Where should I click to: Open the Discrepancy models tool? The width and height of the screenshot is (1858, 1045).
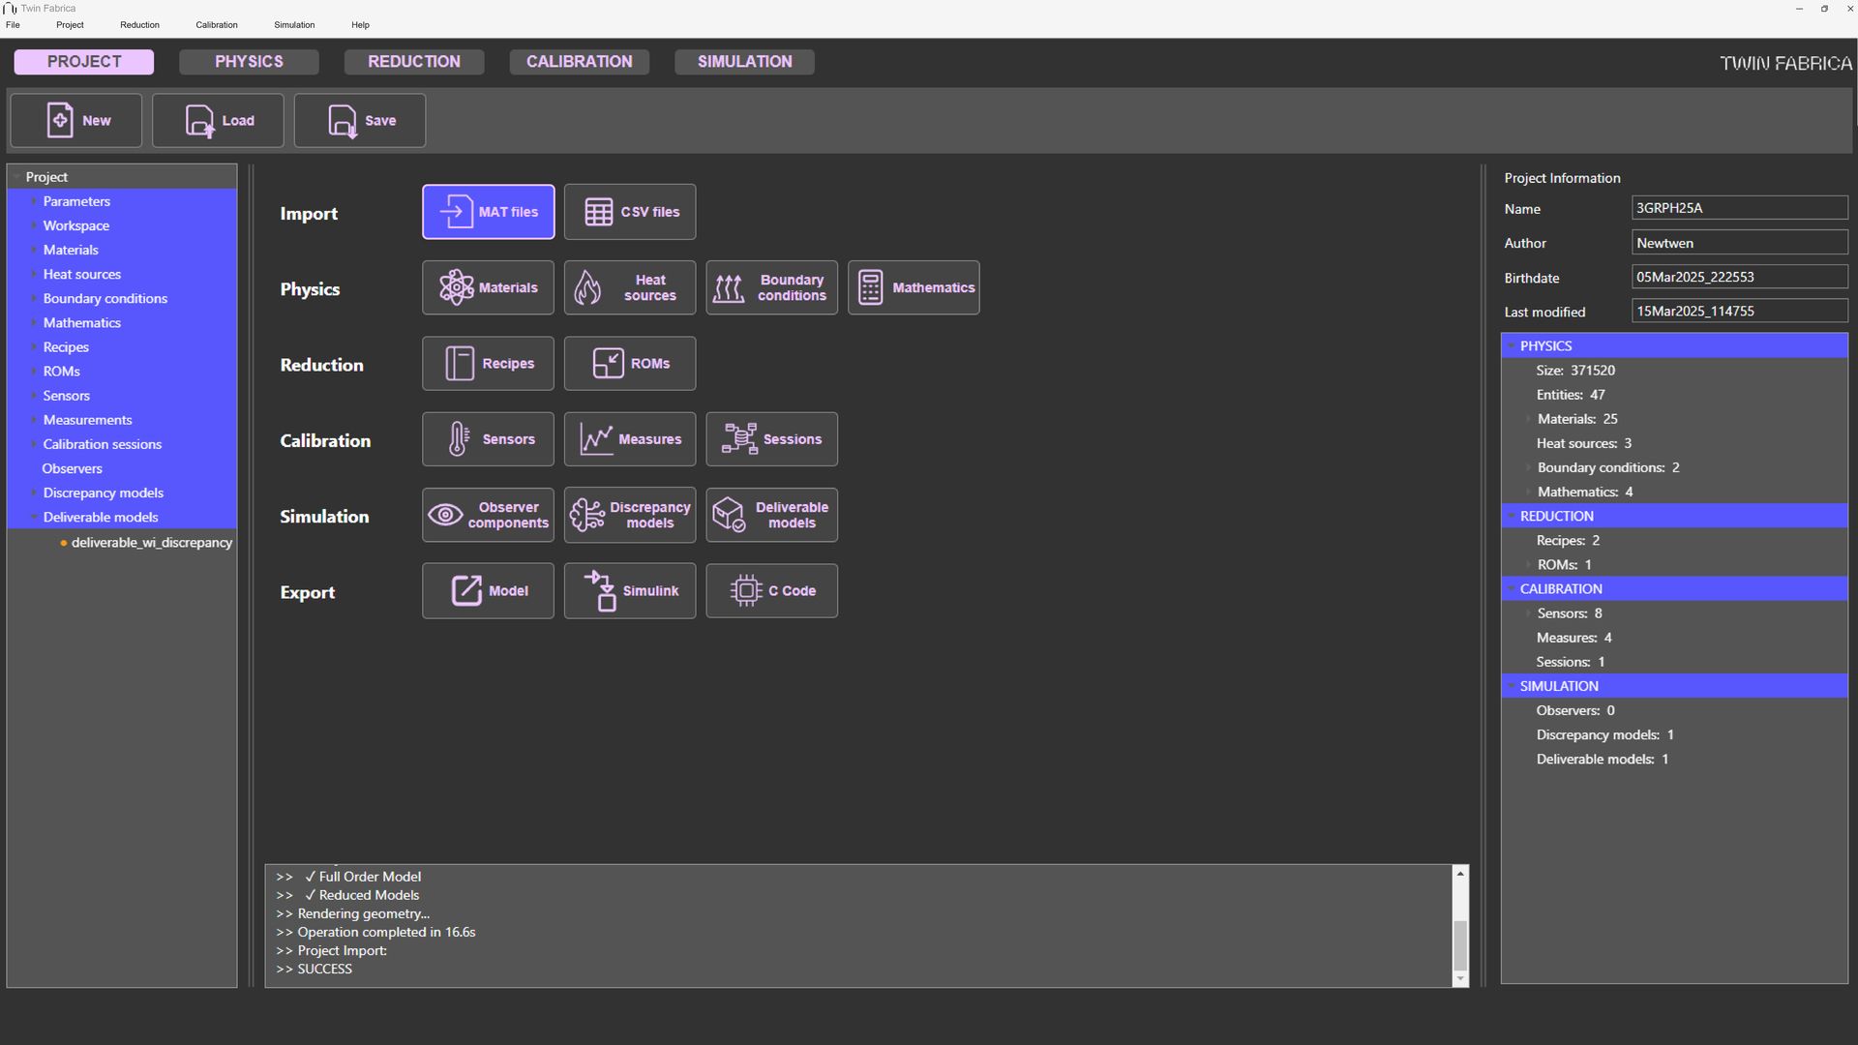(x=630, y=515)
